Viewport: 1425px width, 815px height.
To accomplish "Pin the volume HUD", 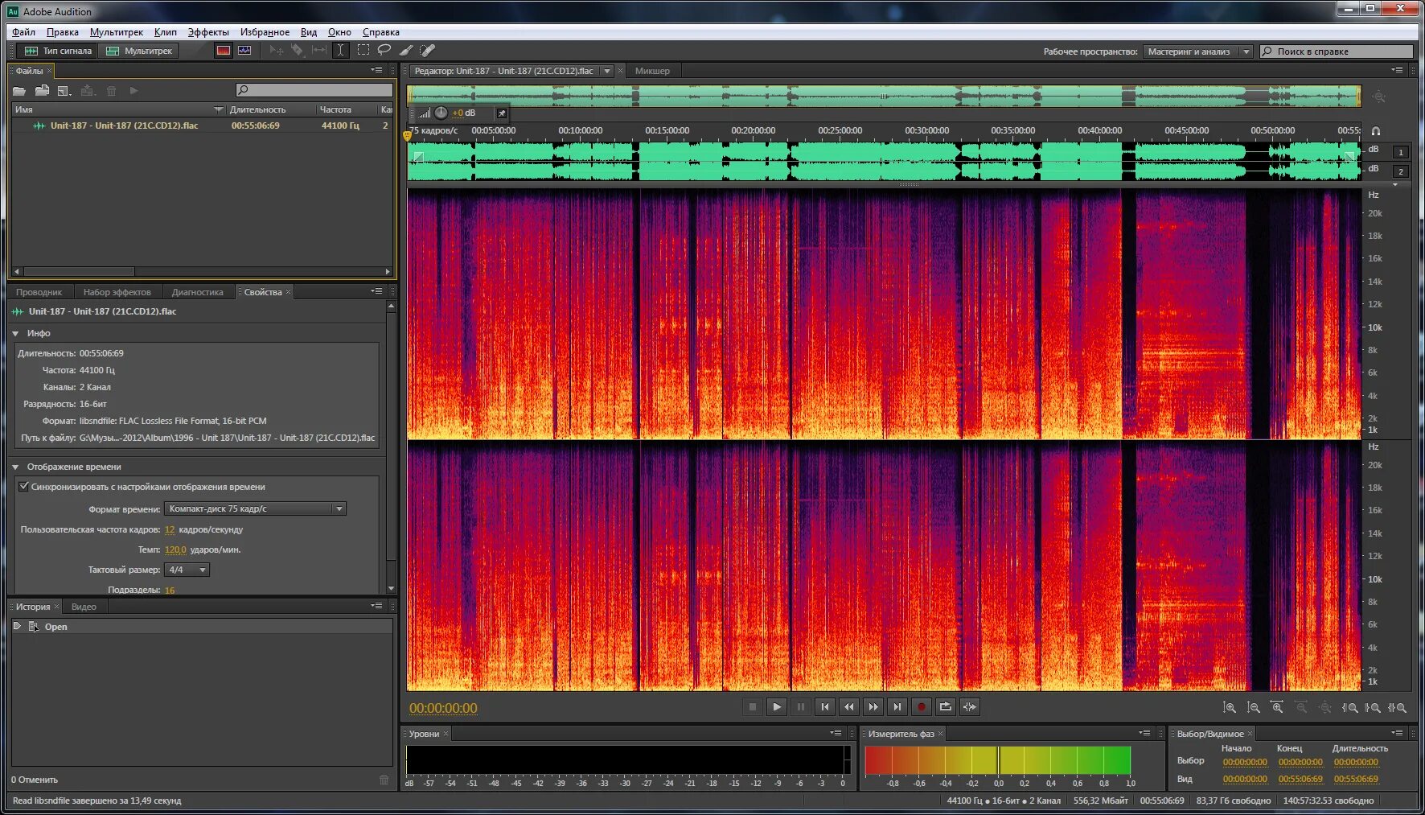I will click(x=502, y=113).
